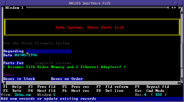Click the 'Parts for' field label
The image size is (184, 102).
(14, 63)
